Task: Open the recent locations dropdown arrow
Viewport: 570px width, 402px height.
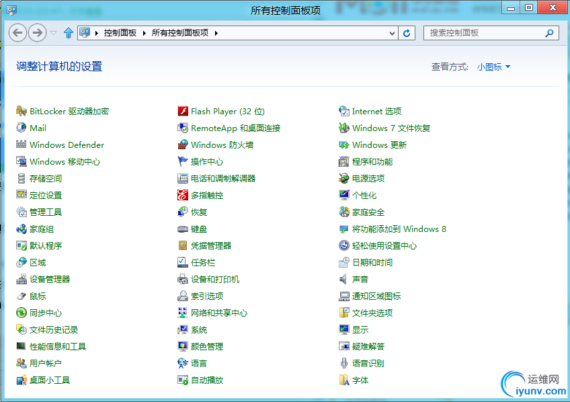Action: (54, 33)
